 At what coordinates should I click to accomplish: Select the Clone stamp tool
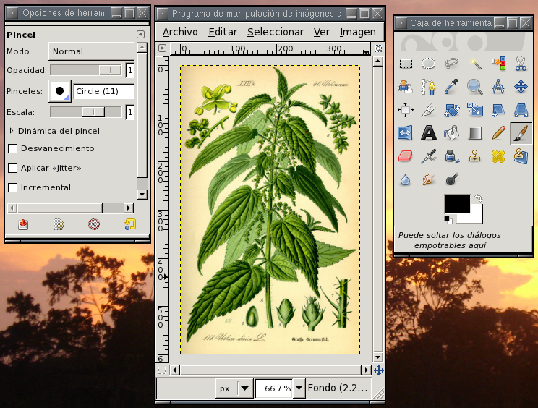[x=475, y=156]
